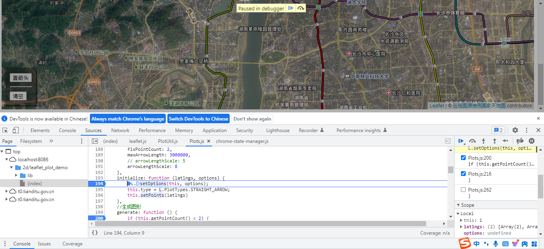Click the 清空 map button
Viewport: 544px width, 249px height.
pos(18,96)
